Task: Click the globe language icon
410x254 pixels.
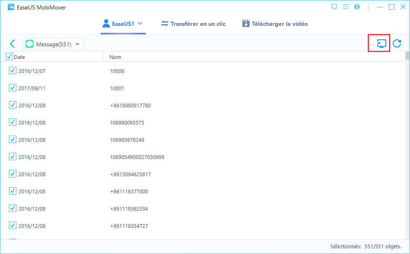Action: pos(357,7)
